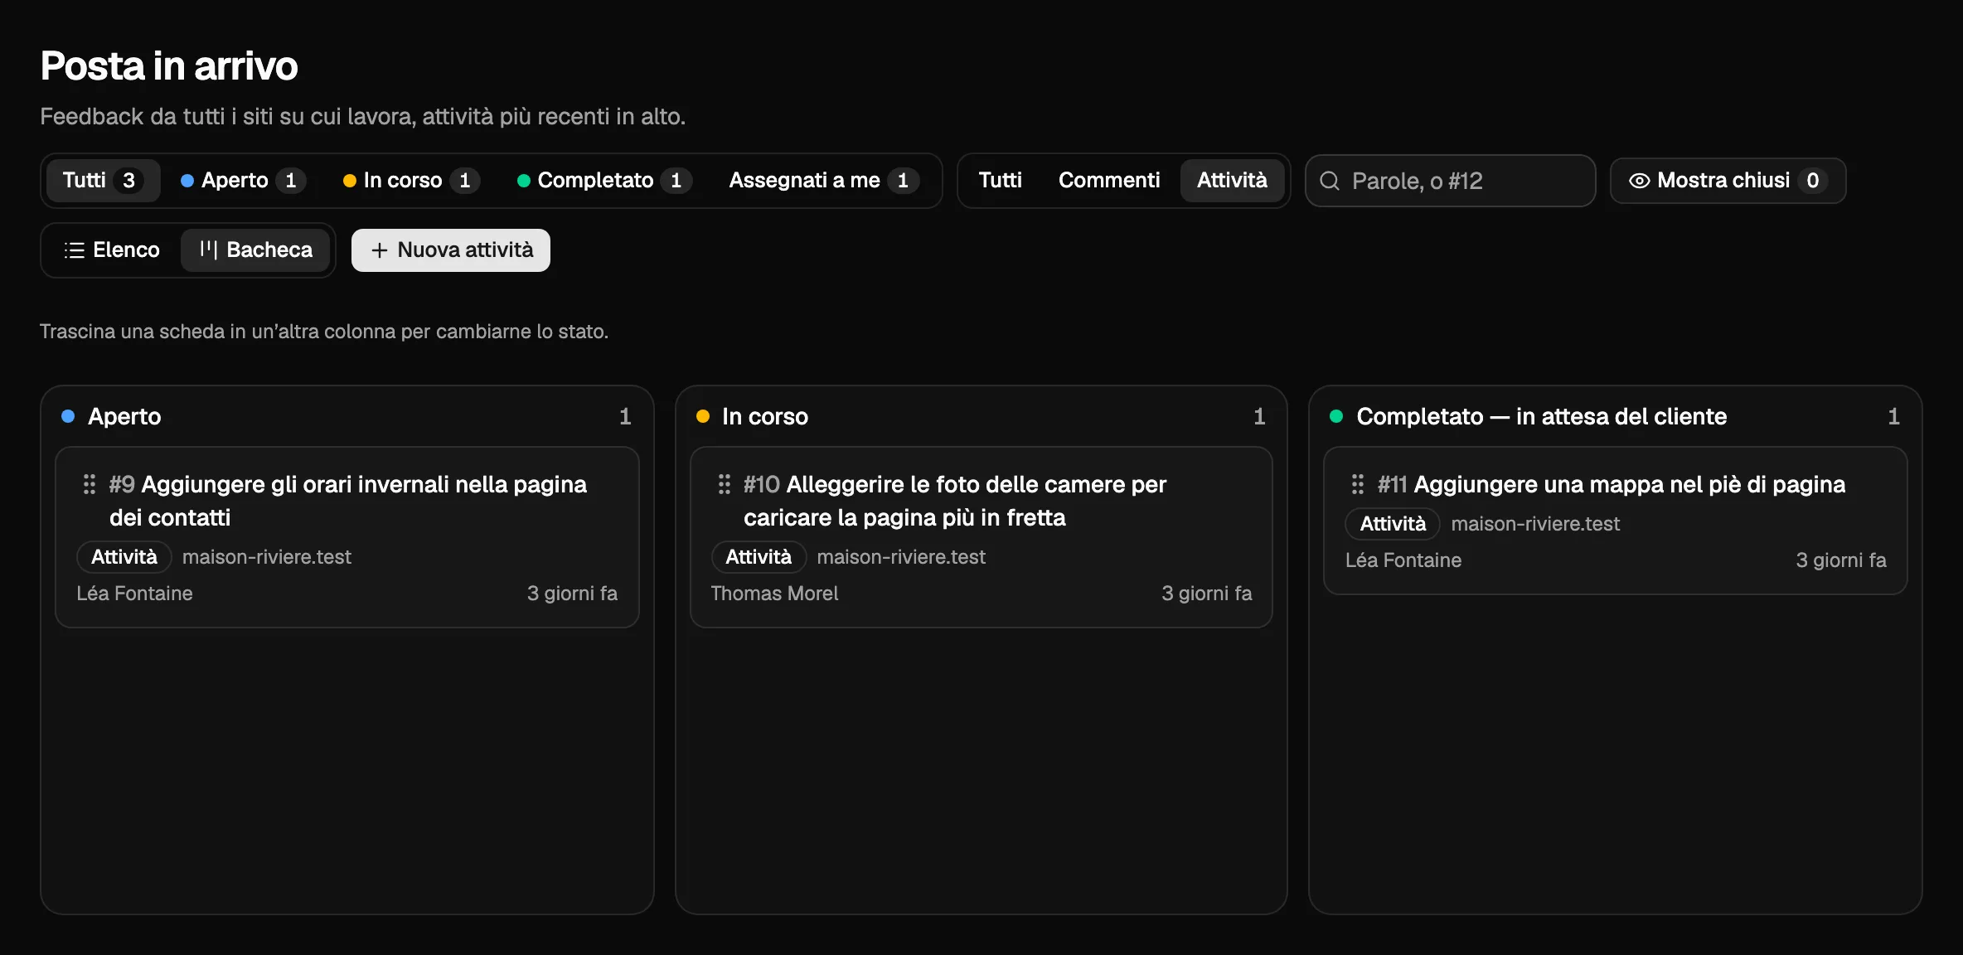Focus the 'Parole, o #12' search field
Image resolution: width=1963 pixels, height=955 pixels.
[x=1451, y=181]
